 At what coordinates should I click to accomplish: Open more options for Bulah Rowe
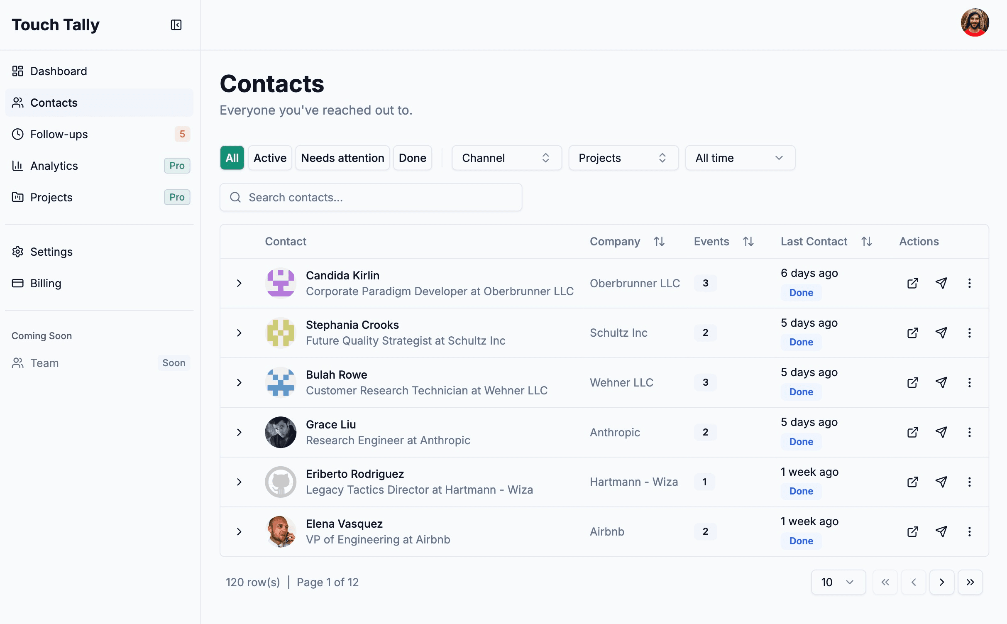point(969,382)
